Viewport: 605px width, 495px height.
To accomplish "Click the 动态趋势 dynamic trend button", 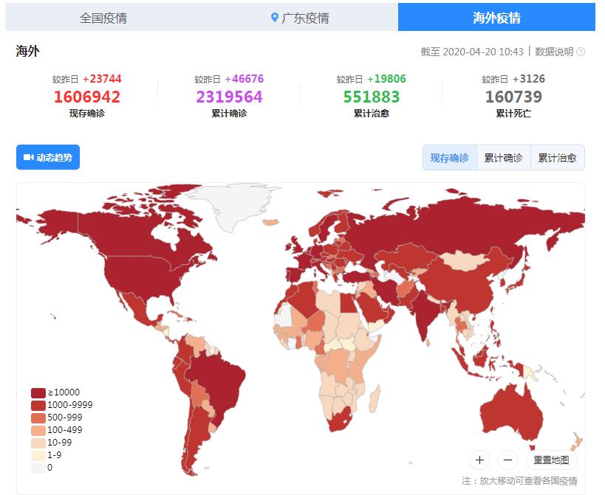I will pos(49,157).
